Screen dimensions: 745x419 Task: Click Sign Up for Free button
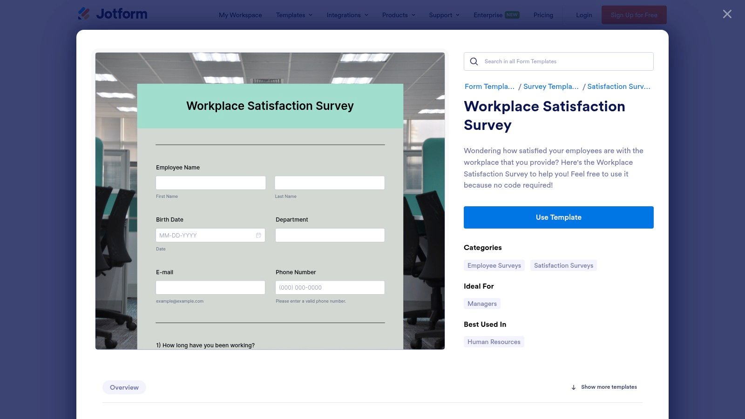[634, 15]
